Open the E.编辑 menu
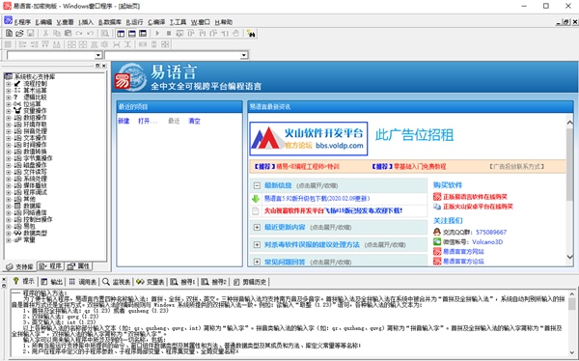The width and height of the screenshot is (579, 361). [44, 22]
